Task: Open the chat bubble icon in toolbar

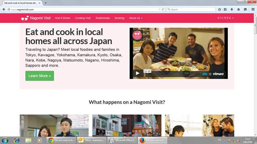Action: click(245, 10)
